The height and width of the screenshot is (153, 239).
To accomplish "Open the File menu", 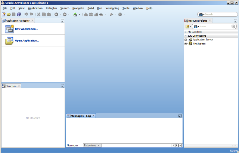I will [x=5, y=8].
